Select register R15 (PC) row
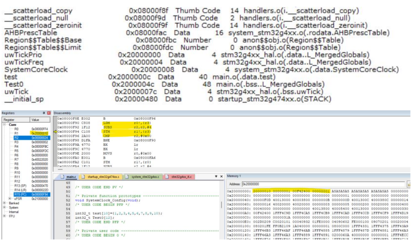411x243 pixels. coord(32,194)
